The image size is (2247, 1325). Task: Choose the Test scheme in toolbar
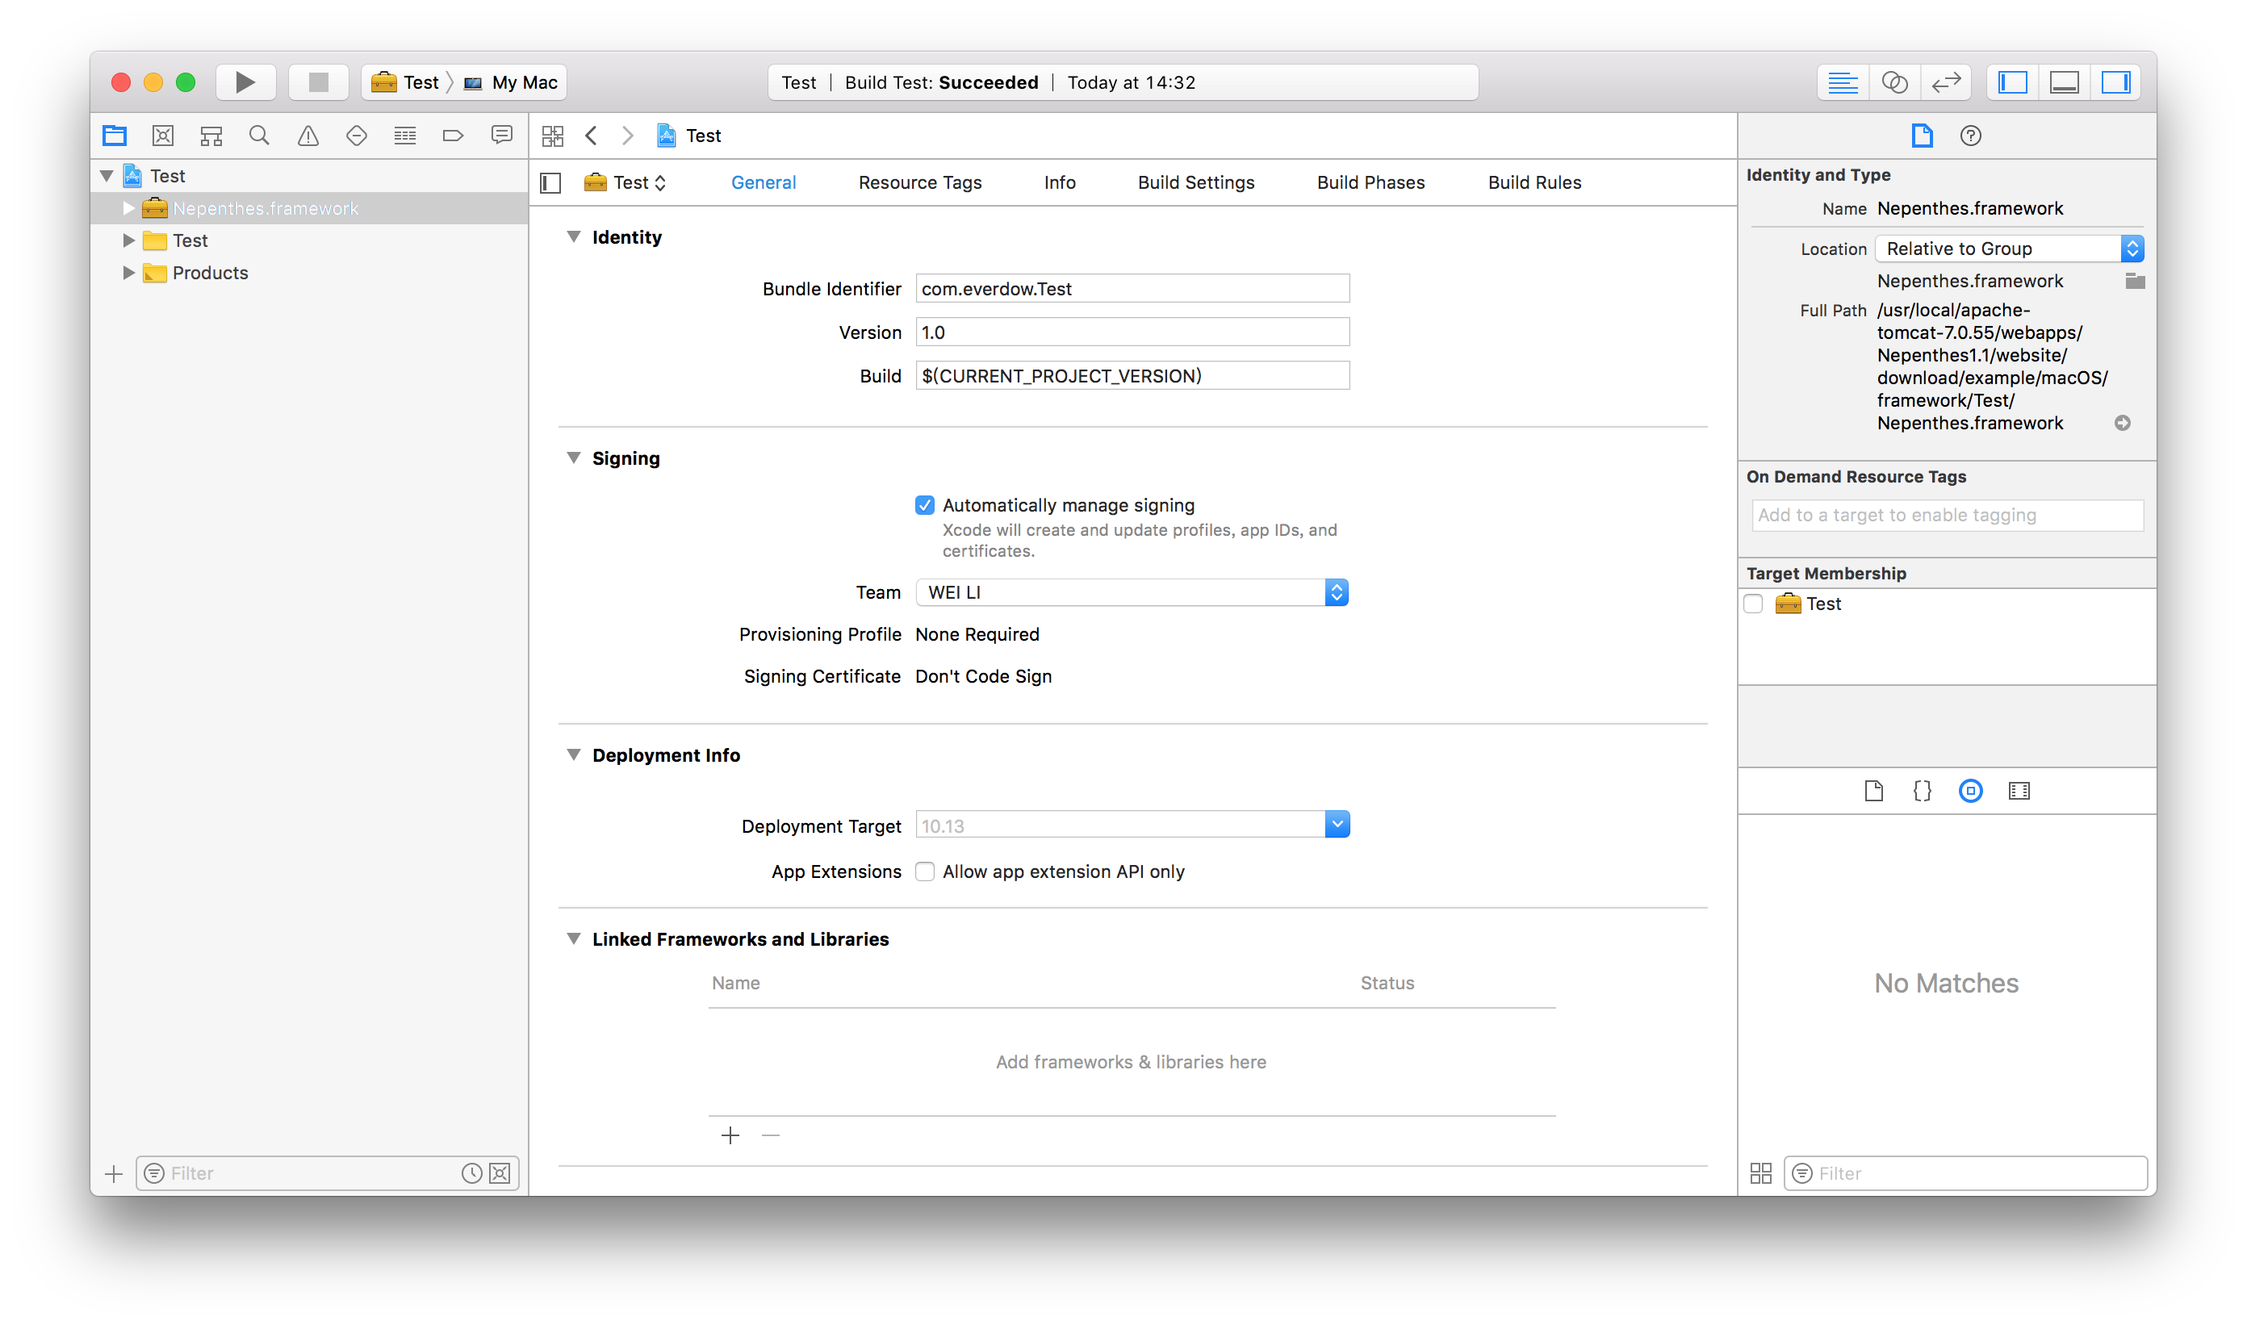[x=405, y=82]
